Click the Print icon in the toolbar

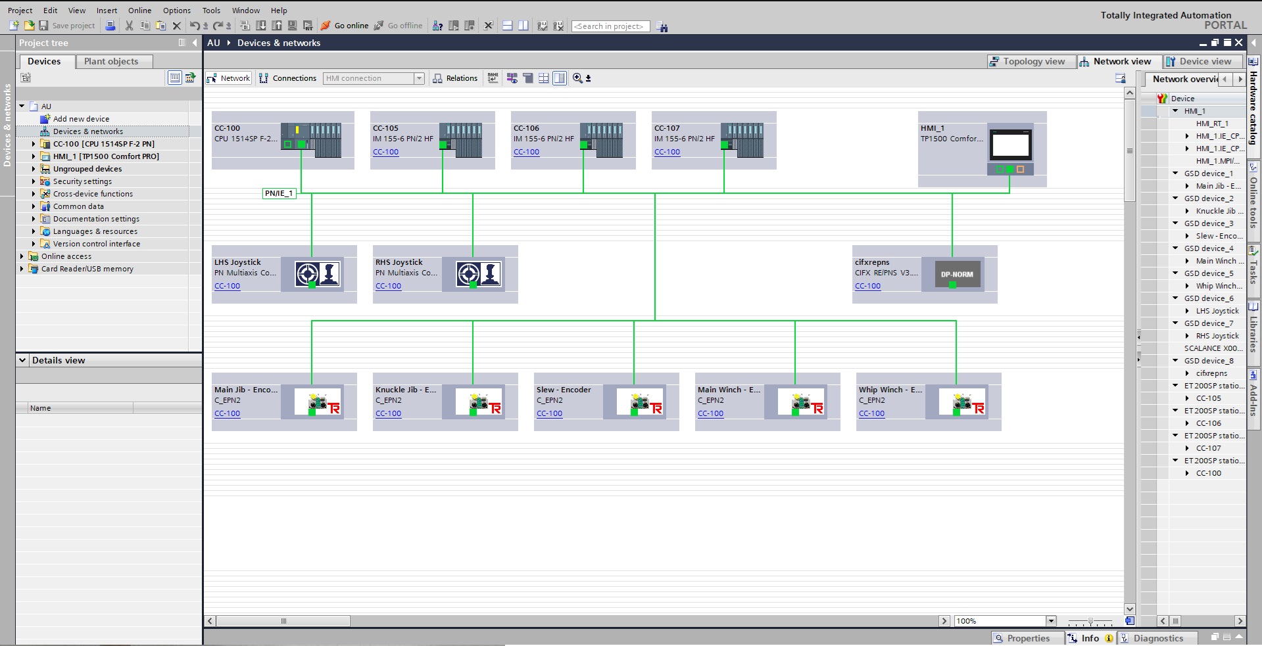pyautogui.click(x=110, y=26)
